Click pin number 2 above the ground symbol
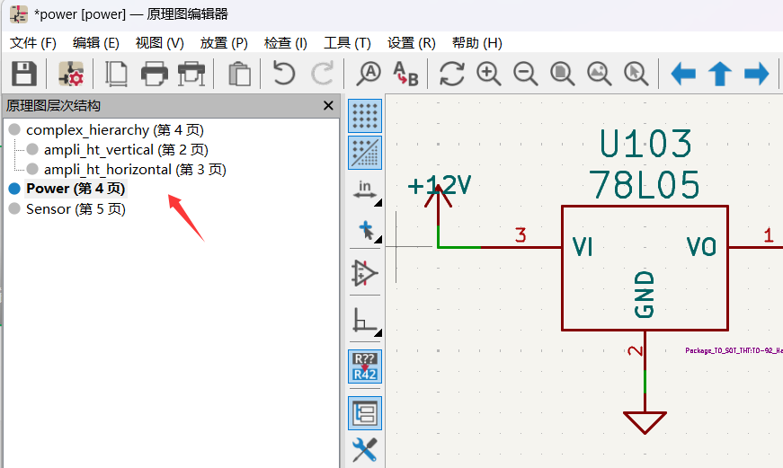 (x=636, y=350)
